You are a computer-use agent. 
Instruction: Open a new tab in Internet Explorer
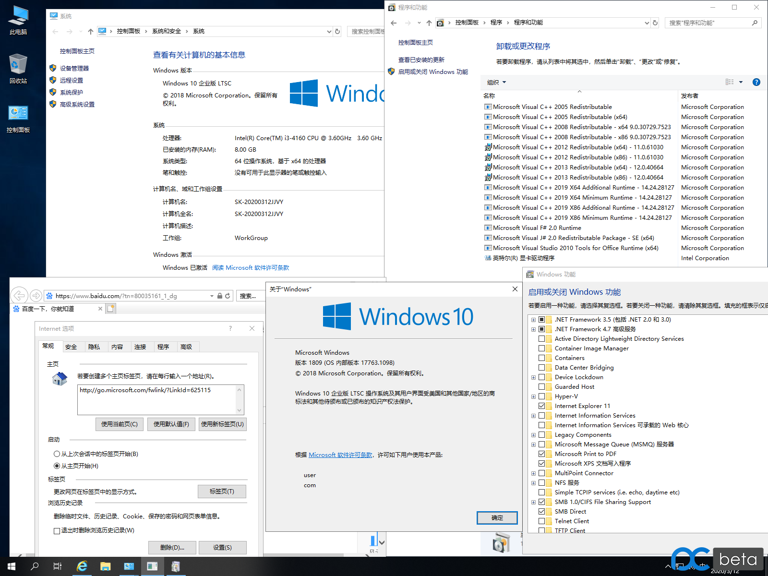(x=111, y=309)
